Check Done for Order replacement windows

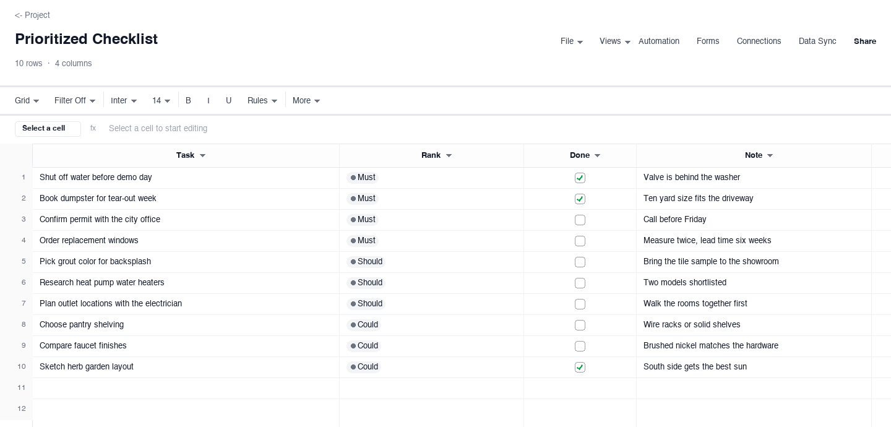(580, 241)
